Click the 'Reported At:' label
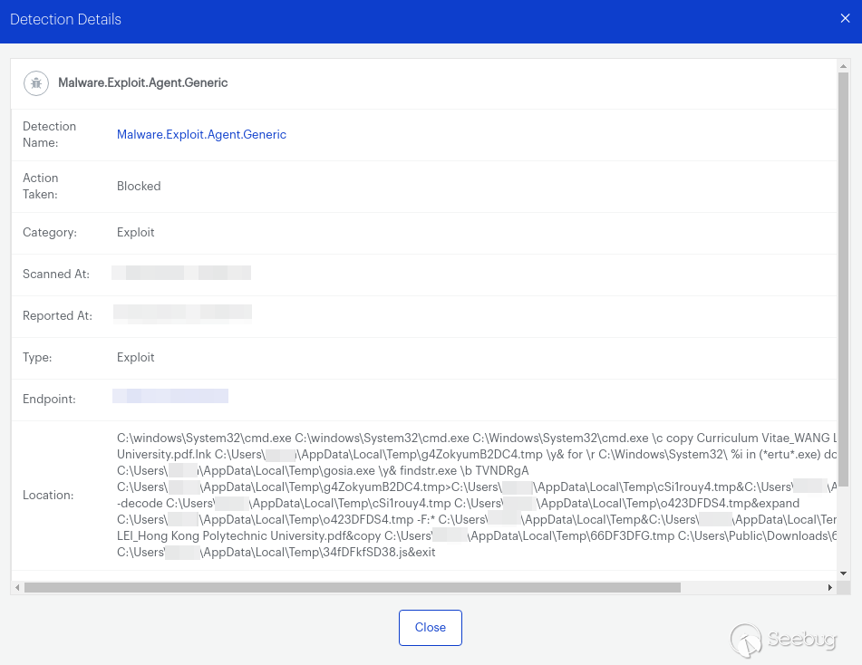862x665 pixels. (x=57, y=316)
